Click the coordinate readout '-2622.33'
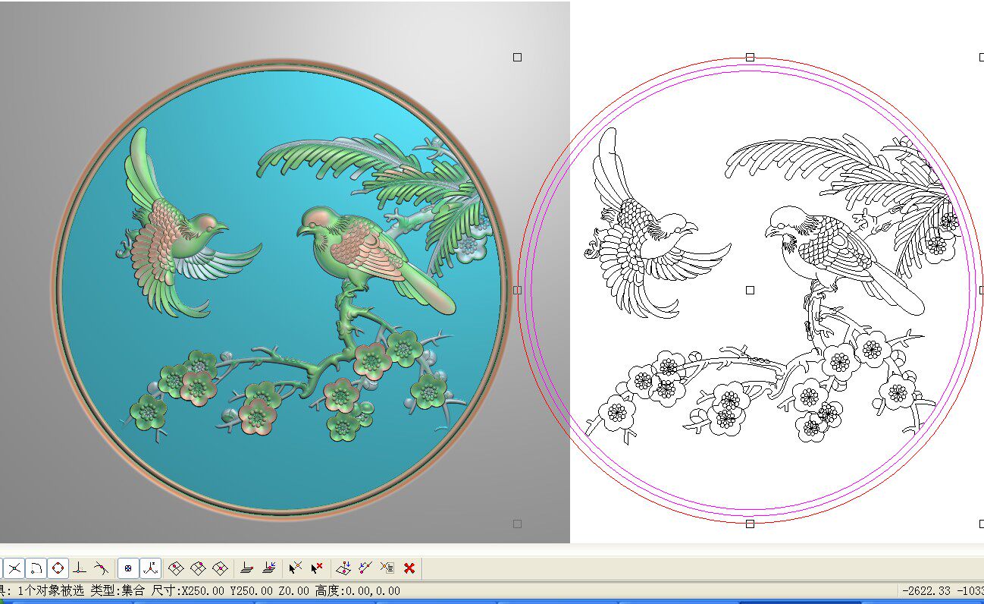984x604 pixels. [926, 590]
